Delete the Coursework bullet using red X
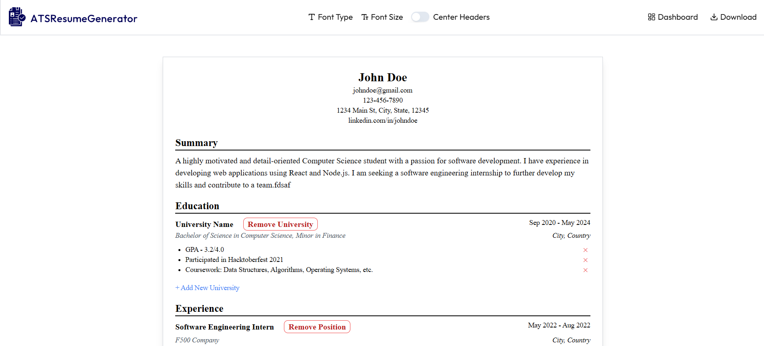 (x=585, y=270)
